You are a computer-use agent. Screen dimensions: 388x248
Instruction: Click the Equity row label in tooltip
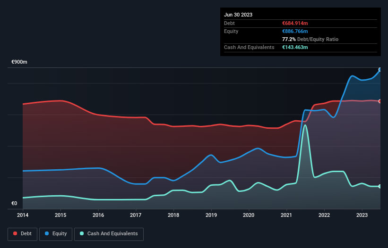pos(231,31)
